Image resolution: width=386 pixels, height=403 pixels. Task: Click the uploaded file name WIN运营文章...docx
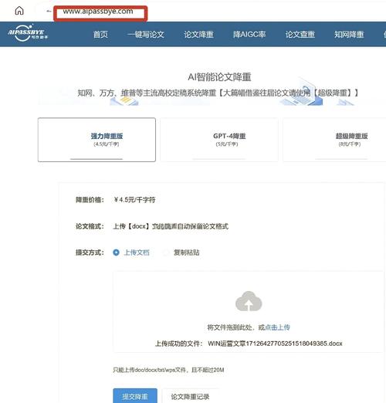275,344
